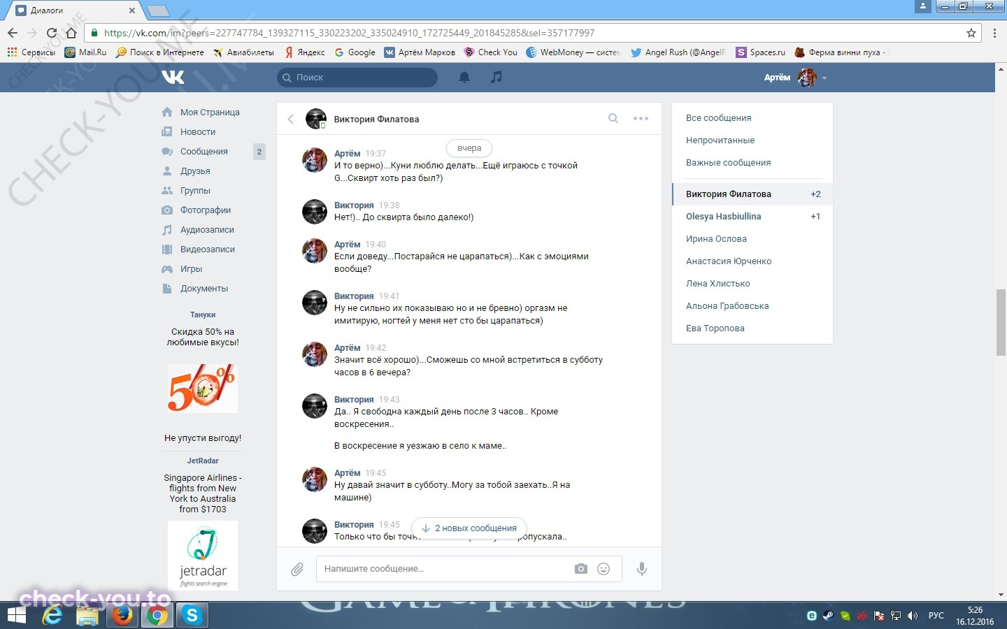Click the microphone voice message icon

pos(641,569)
